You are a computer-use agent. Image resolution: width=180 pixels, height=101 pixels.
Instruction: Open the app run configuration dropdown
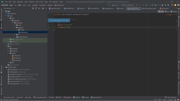tap(115, 5)
